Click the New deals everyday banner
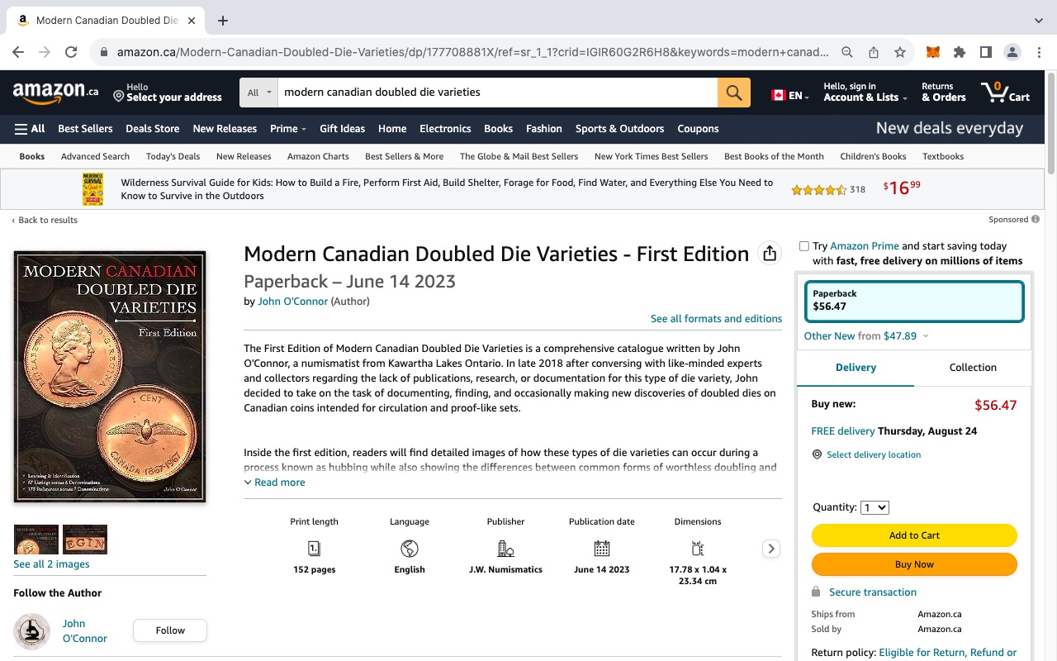 point(949,129)
